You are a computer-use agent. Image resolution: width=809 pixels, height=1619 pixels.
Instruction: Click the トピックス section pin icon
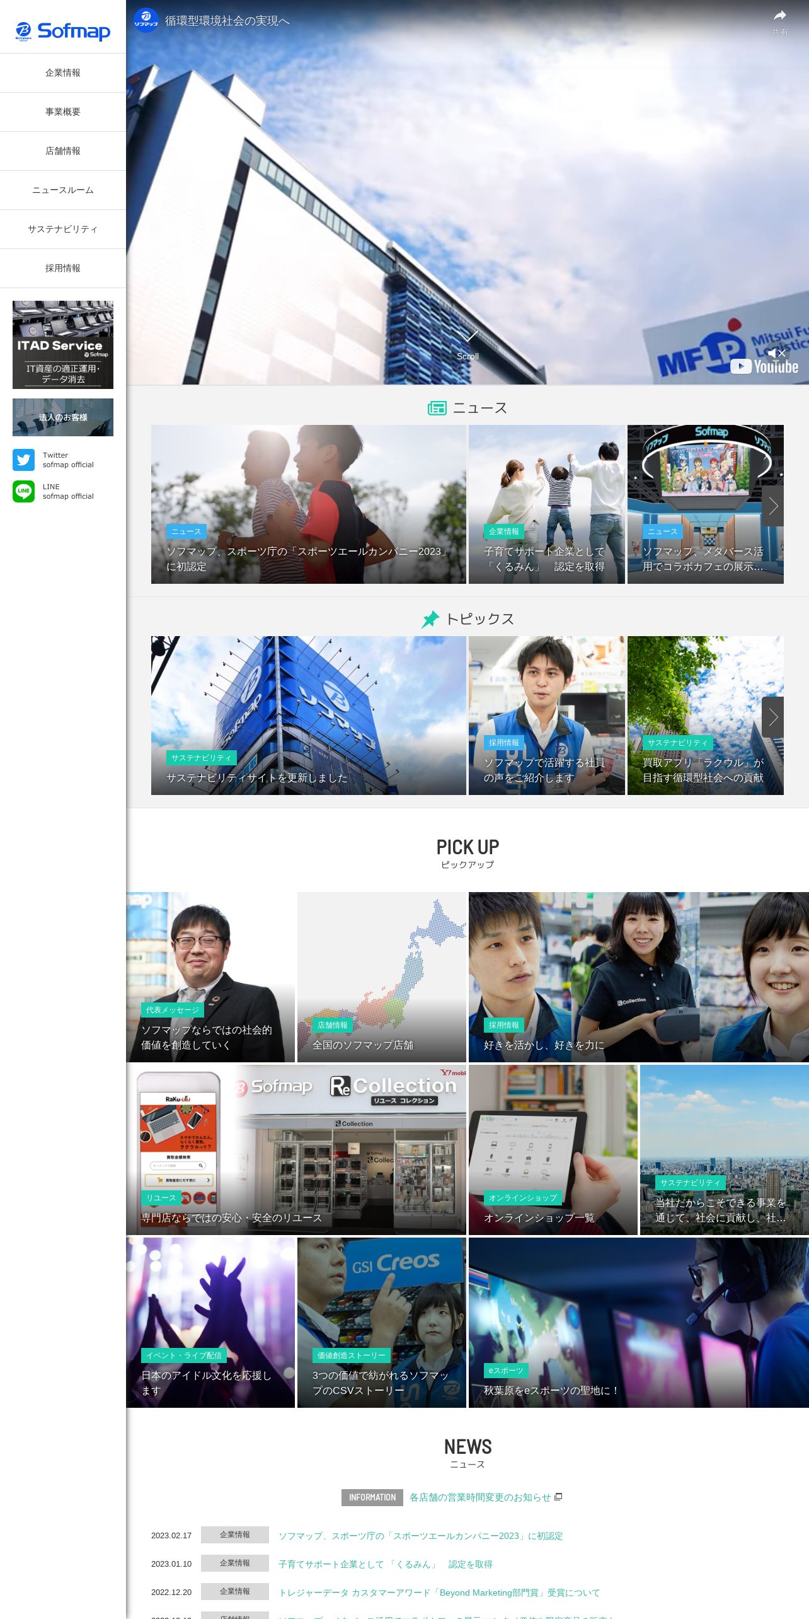pos(430,620)
